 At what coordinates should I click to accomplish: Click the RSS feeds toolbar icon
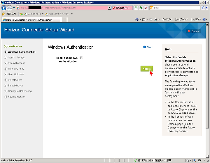tap(144, 20)
